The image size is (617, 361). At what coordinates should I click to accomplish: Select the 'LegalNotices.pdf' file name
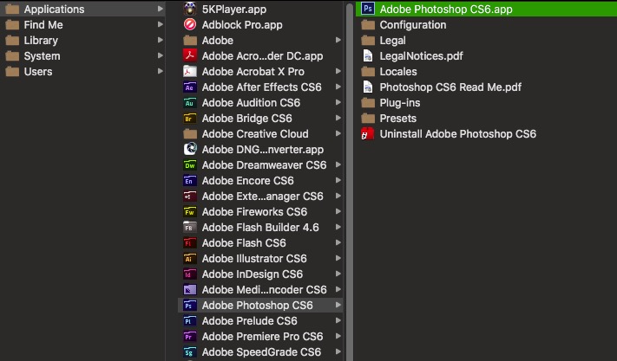point(421,56)
